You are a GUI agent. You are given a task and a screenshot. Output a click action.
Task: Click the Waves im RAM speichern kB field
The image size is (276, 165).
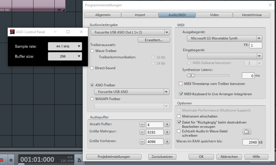[250, 142]
